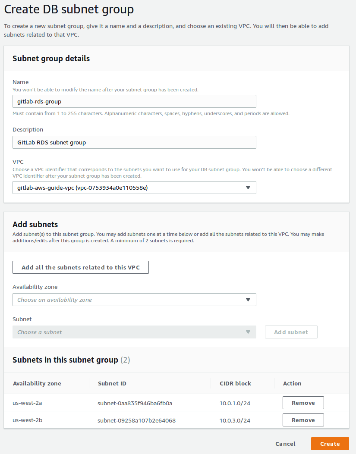Image resolution: width=356 pixels, height=454 pixels.
Task: Click the Create button
Action: pyautogui.click(x=330, y=444)
